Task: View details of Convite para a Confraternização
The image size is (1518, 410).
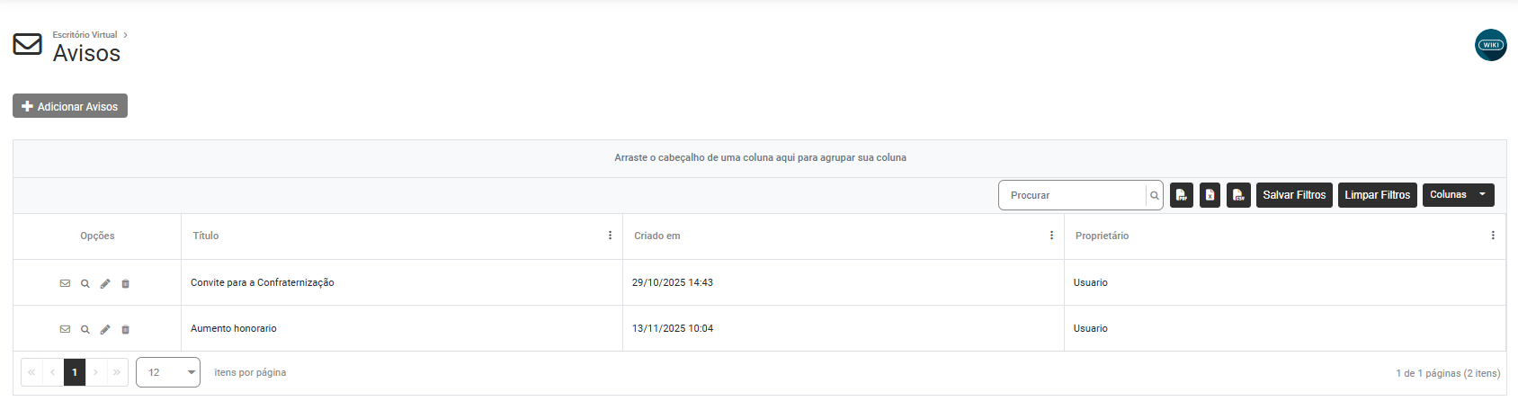Action: [85, 283]
